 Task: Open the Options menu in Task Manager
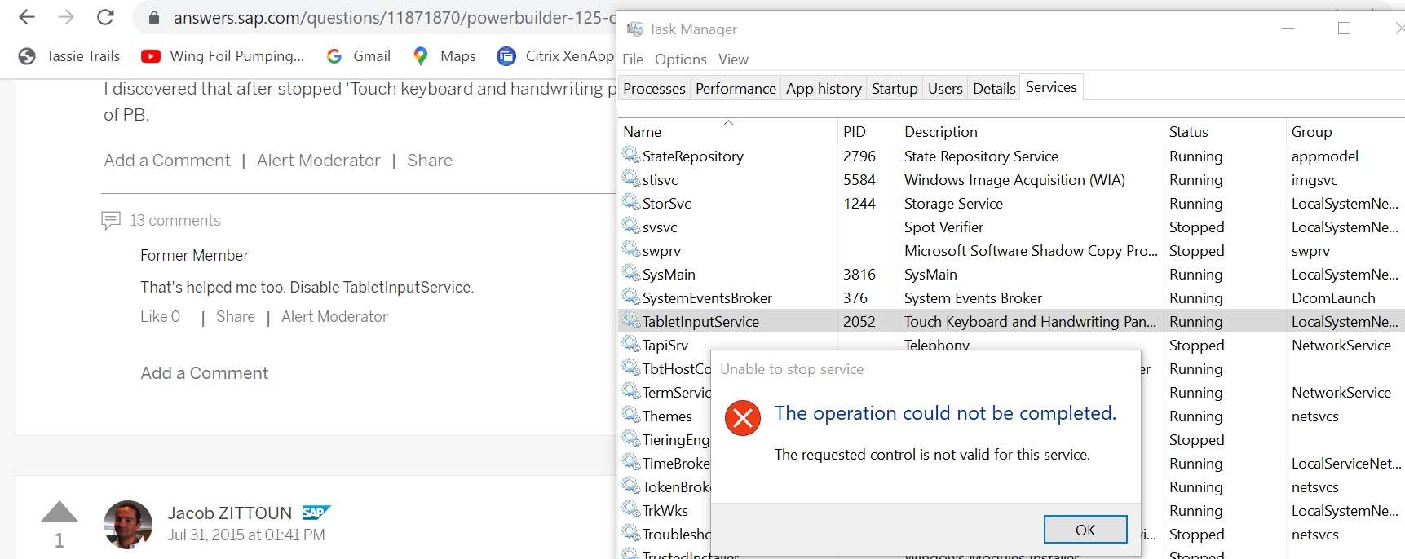coord(680,59)
